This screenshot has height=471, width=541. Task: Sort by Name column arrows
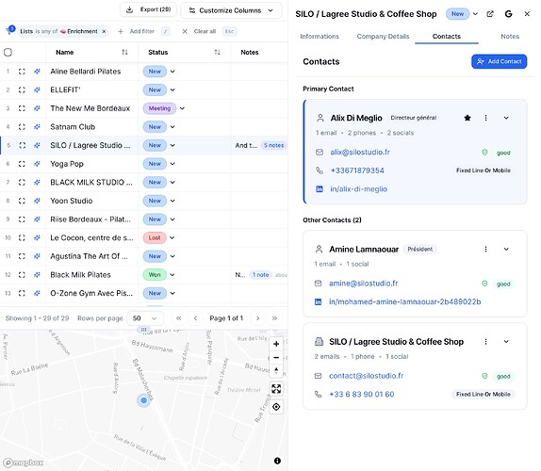pyautogui.click(x=124, y=53)
